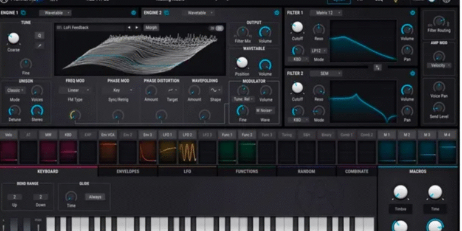This screenshot has height=231, width=462.
Task: Open the Engine 2 Wavetable type dropdown
Action: click(x=198, y=13)
